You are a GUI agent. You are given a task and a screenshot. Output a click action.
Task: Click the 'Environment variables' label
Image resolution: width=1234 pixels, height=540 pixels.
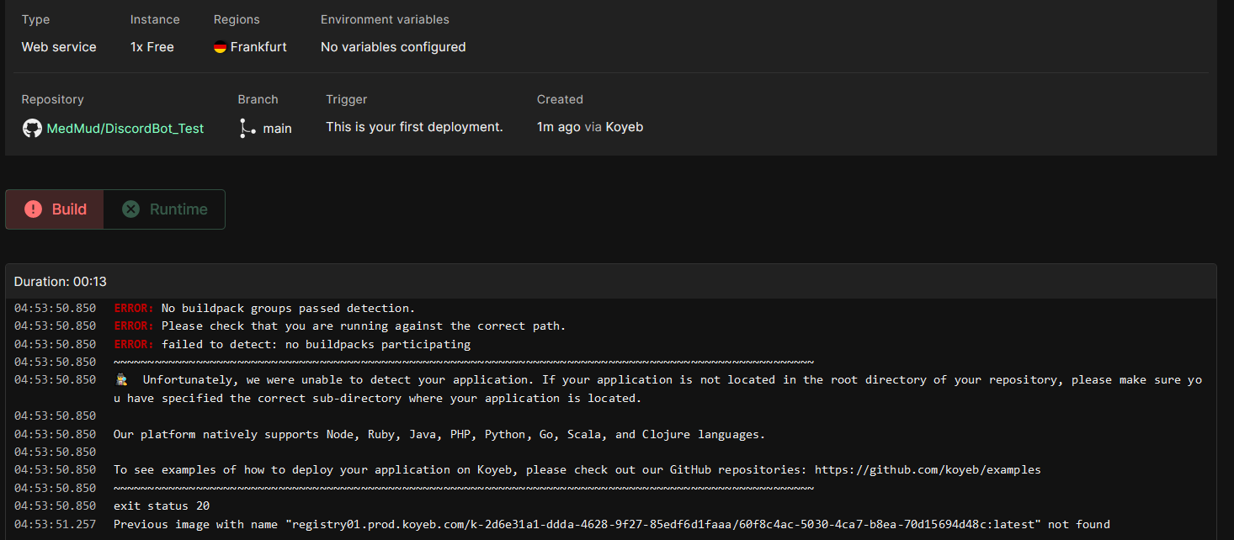click(385, 19)
